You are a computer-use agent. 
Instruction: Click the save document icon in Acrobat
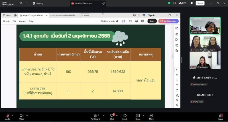point(131,21)
